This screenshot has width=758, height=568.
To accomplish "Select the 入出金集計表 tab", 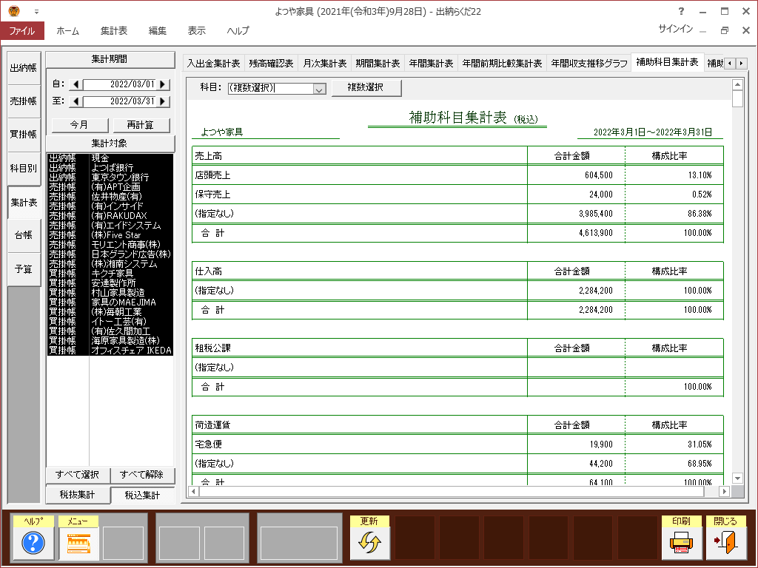I will [214, 64].
